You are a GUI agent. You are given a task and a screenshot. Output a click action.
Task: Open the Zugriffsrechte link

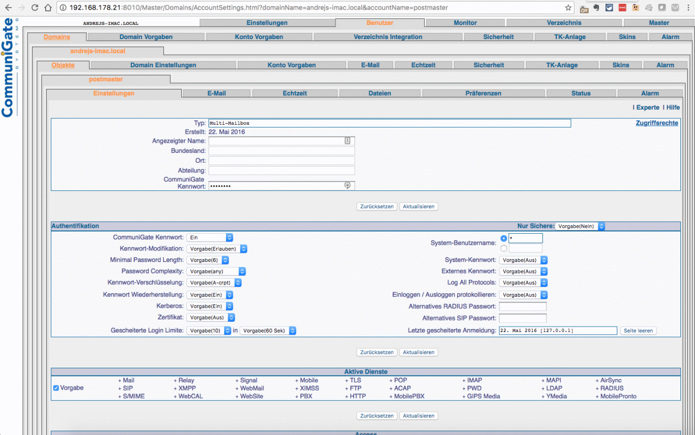point(657,123)
